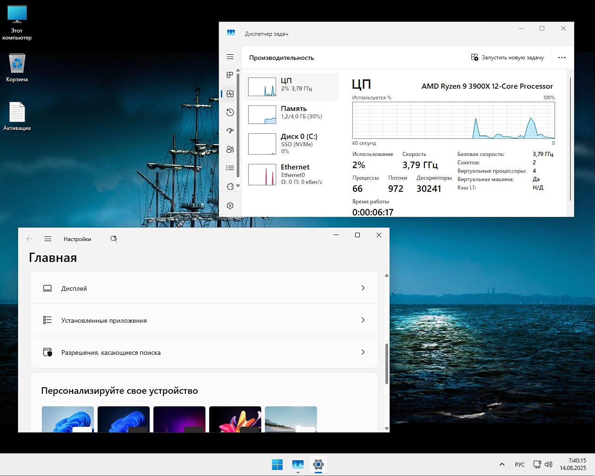
Task: Click Запустить новую задачу button
Action: (x=507, y=57)
